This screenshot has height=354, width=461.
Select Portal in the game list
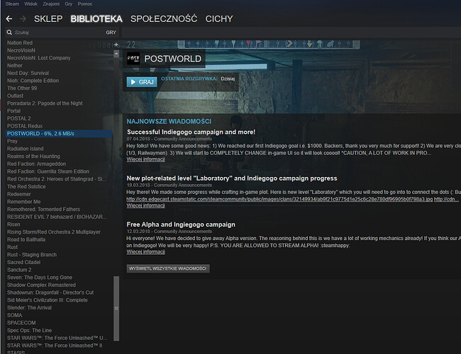(13, 111)
